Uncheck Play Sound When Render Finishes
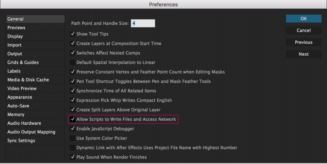The image size is (327, 164). [72, 157]
